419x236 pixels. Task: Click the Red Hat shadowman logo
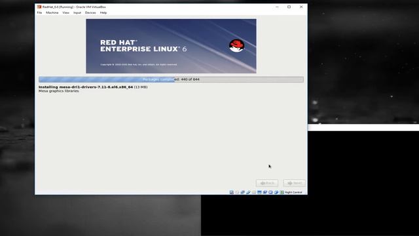point(236,45)
